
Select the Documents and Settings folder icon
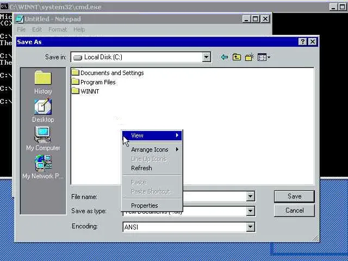[x=76, y=72]
